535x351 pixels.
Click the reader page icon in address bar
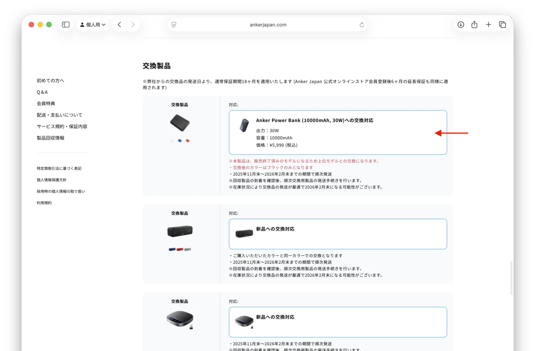(174, 25)
